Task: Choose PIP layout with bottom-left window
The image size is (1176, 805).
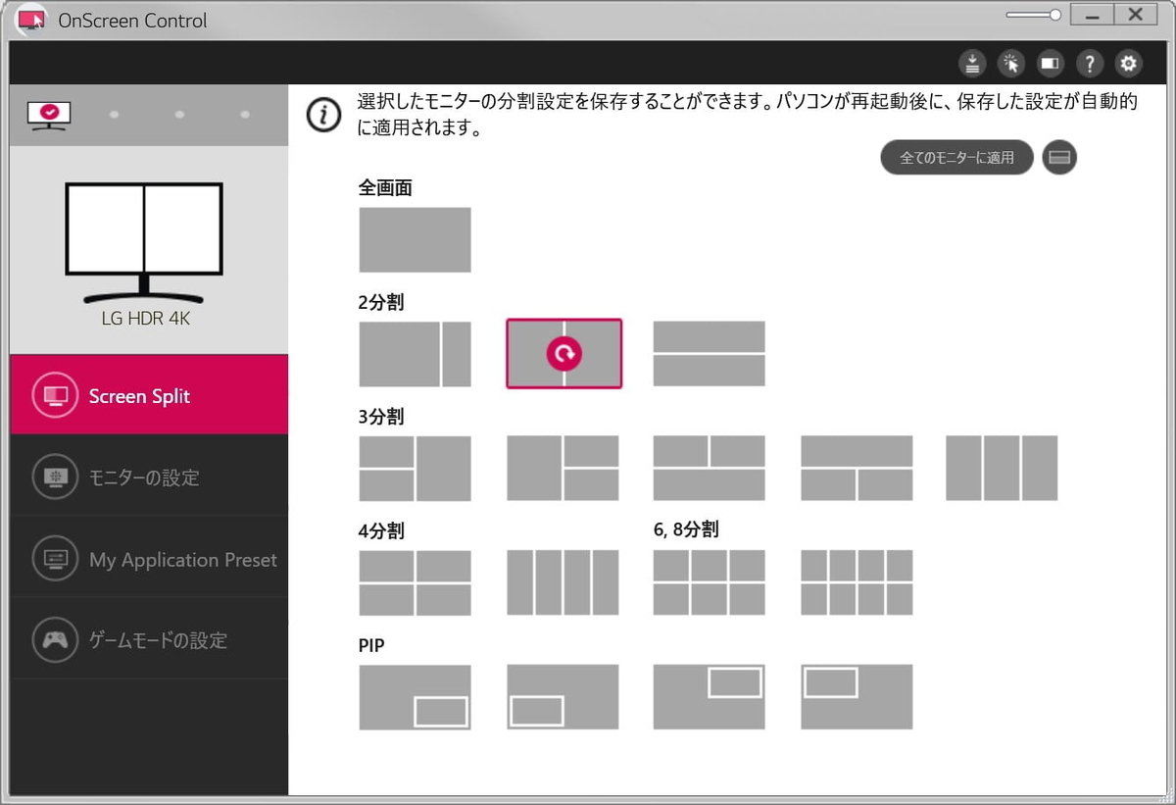Action: coord(563,697)
